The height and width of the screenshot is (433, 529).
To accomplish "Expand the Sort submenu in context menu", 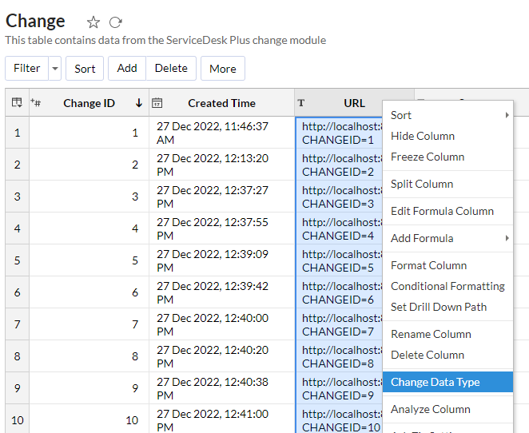I will tap(507, 116).
